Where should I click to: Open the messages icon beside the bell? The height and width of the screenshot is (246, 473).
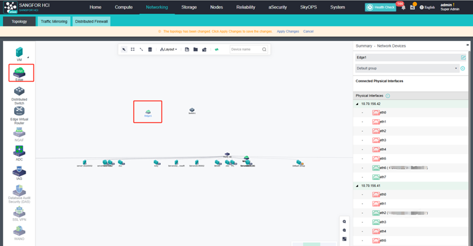pyautogui.click(x=413, y=7)
